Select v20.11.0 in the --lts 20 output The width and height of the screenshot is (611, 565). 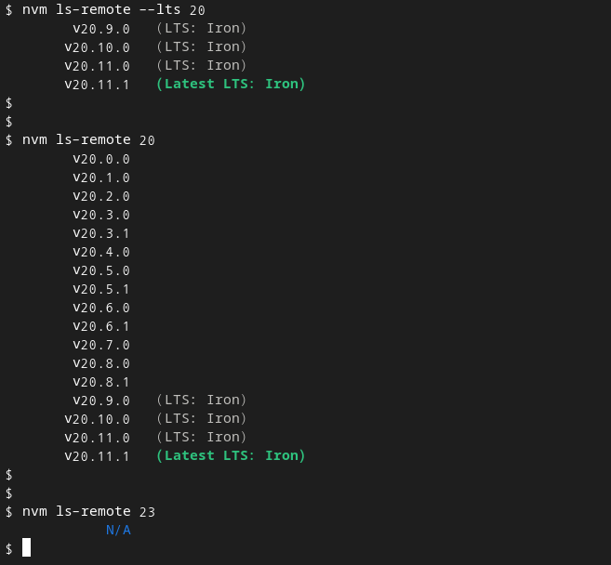[x=97, y=66]
